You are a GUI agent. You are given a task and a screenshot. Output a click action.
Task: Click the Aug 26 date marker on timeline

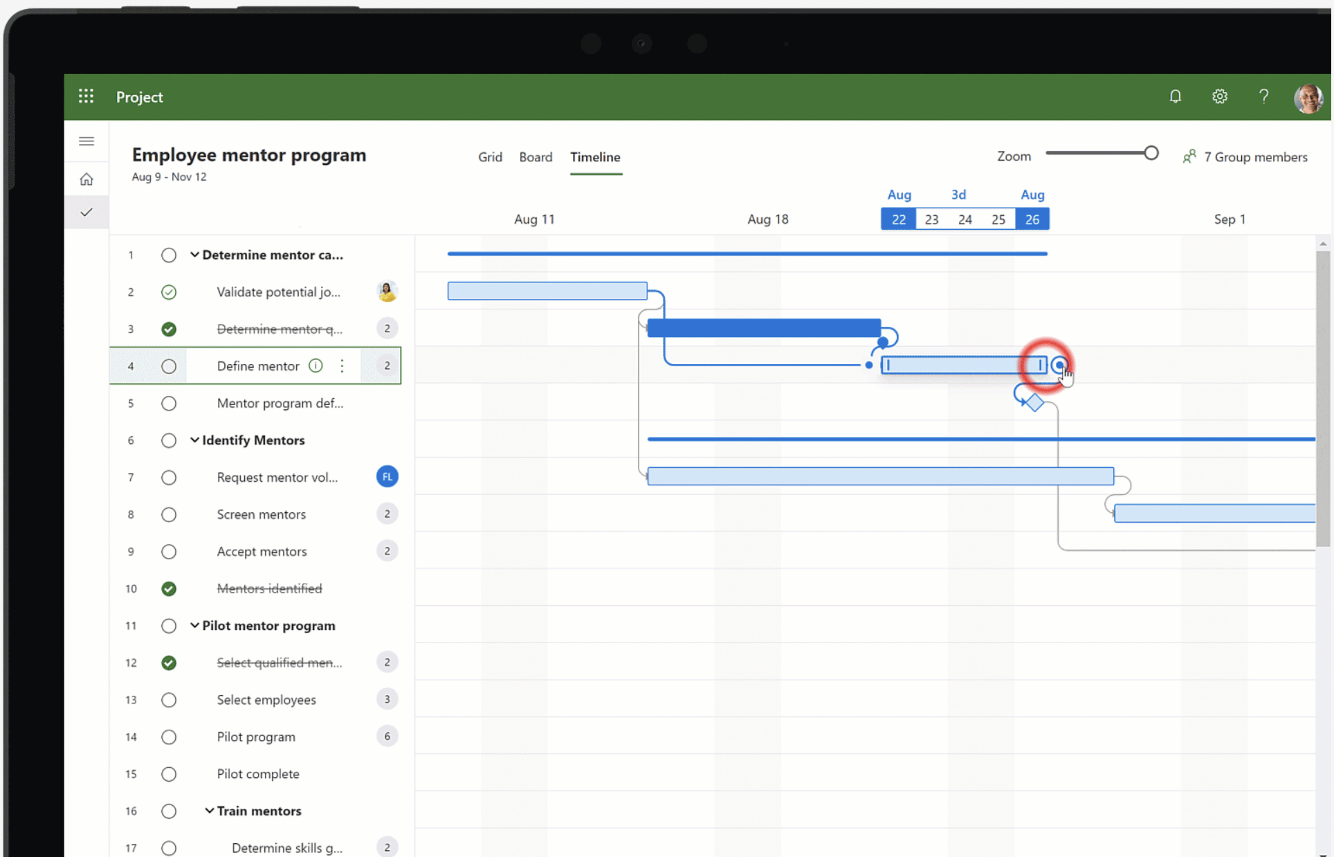click(1031, 219)
